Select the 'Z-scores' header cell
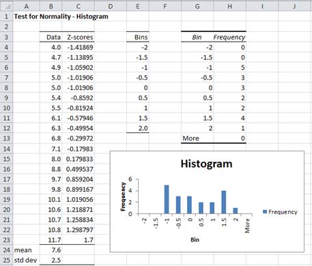The image size is (312, 266). [x=78, y=37]
